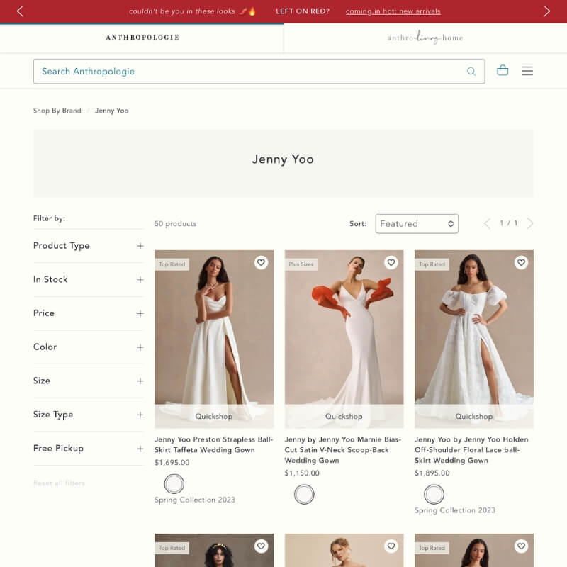Select white swatch for Preston gown
567x567 pixels.
(174, 484)
